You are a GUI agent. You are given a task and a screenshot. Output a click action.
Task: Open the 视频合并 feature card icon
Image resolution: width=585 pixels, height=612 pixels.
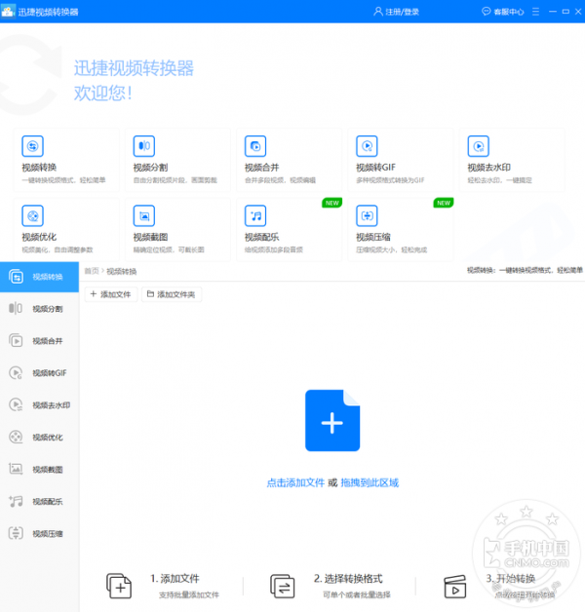[x=255, y=146]
